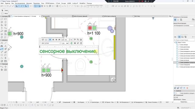Open the tab overview grid icon near the tabs

[x=9, y=16]
